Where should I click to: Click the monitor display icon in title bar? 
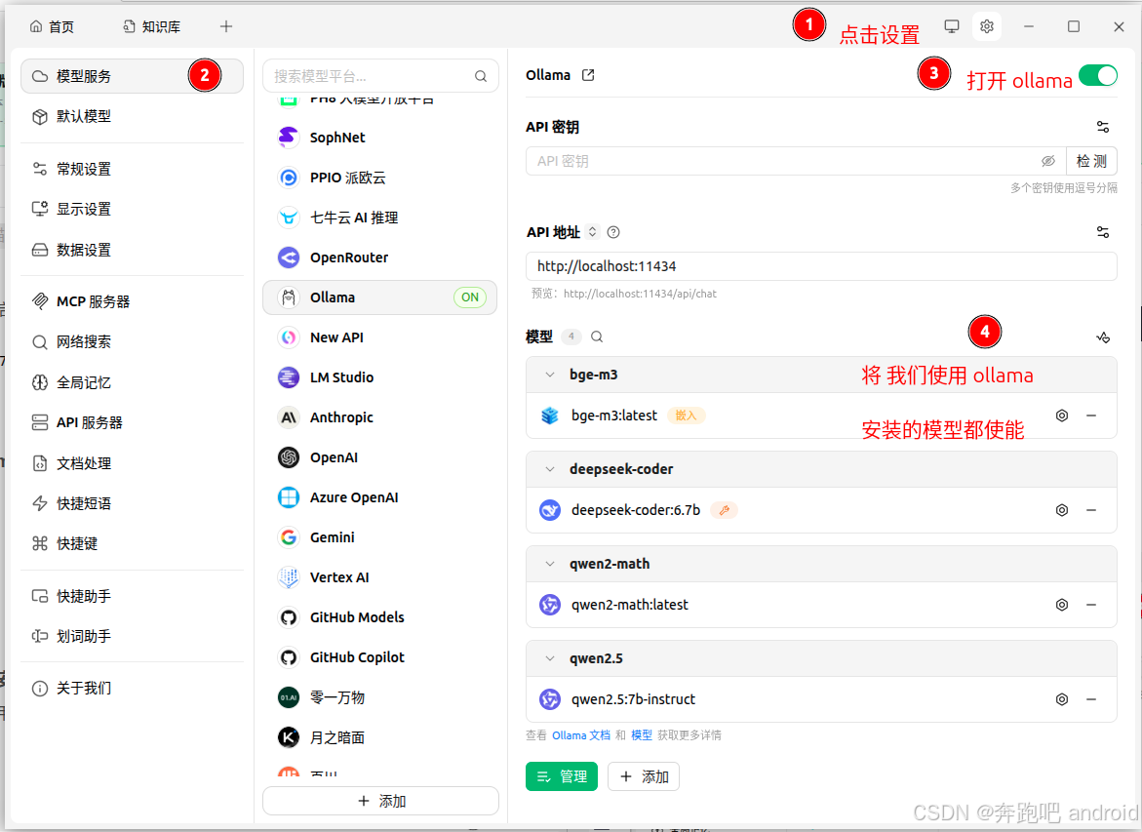click(x=951, y=26)
